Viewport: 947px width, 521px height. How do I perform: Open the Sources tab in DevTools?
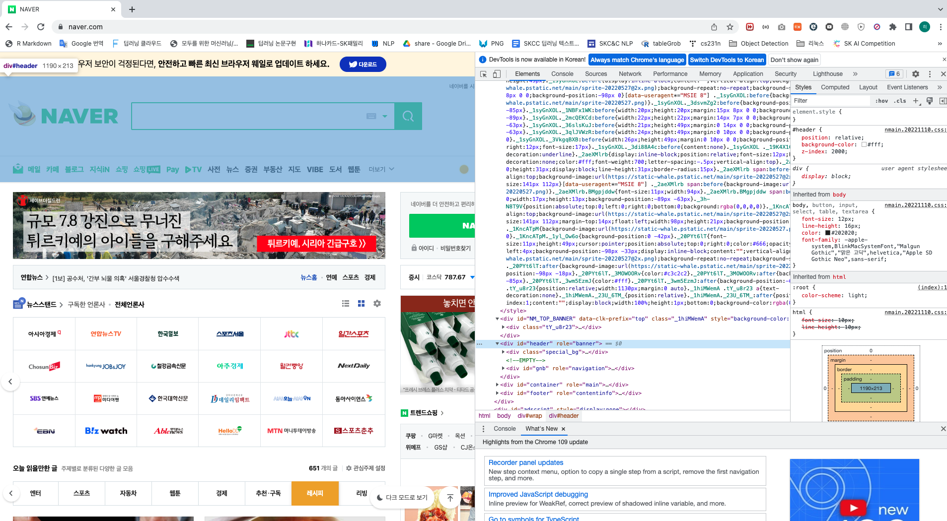(596, 74)
